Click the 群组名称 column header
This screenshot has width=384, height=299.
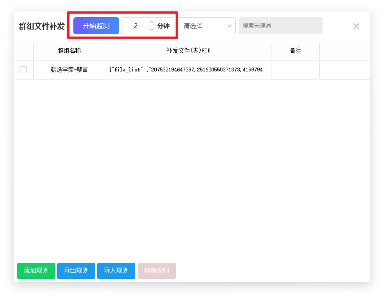point(69,51)
